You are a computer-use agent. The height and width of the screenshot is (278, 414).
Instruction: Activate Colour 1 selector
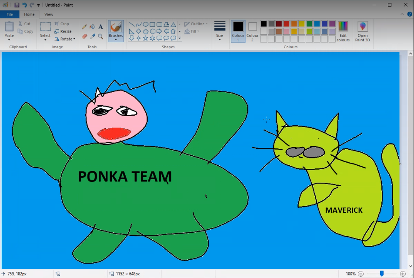coord(238,31)
